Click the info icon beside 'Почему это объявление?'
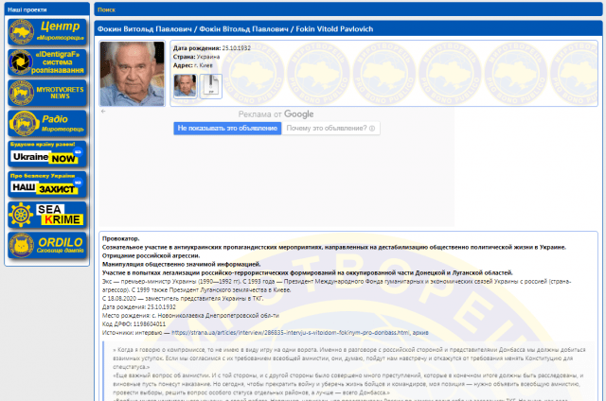Viewport: 606px width, 401px height. [372, 129]
